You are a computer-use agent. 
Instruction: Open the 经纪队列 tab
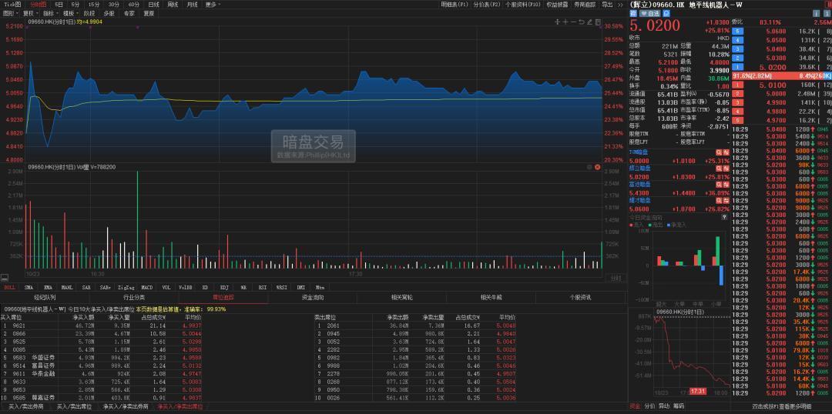pyautogui.click(x=45, y=297)
